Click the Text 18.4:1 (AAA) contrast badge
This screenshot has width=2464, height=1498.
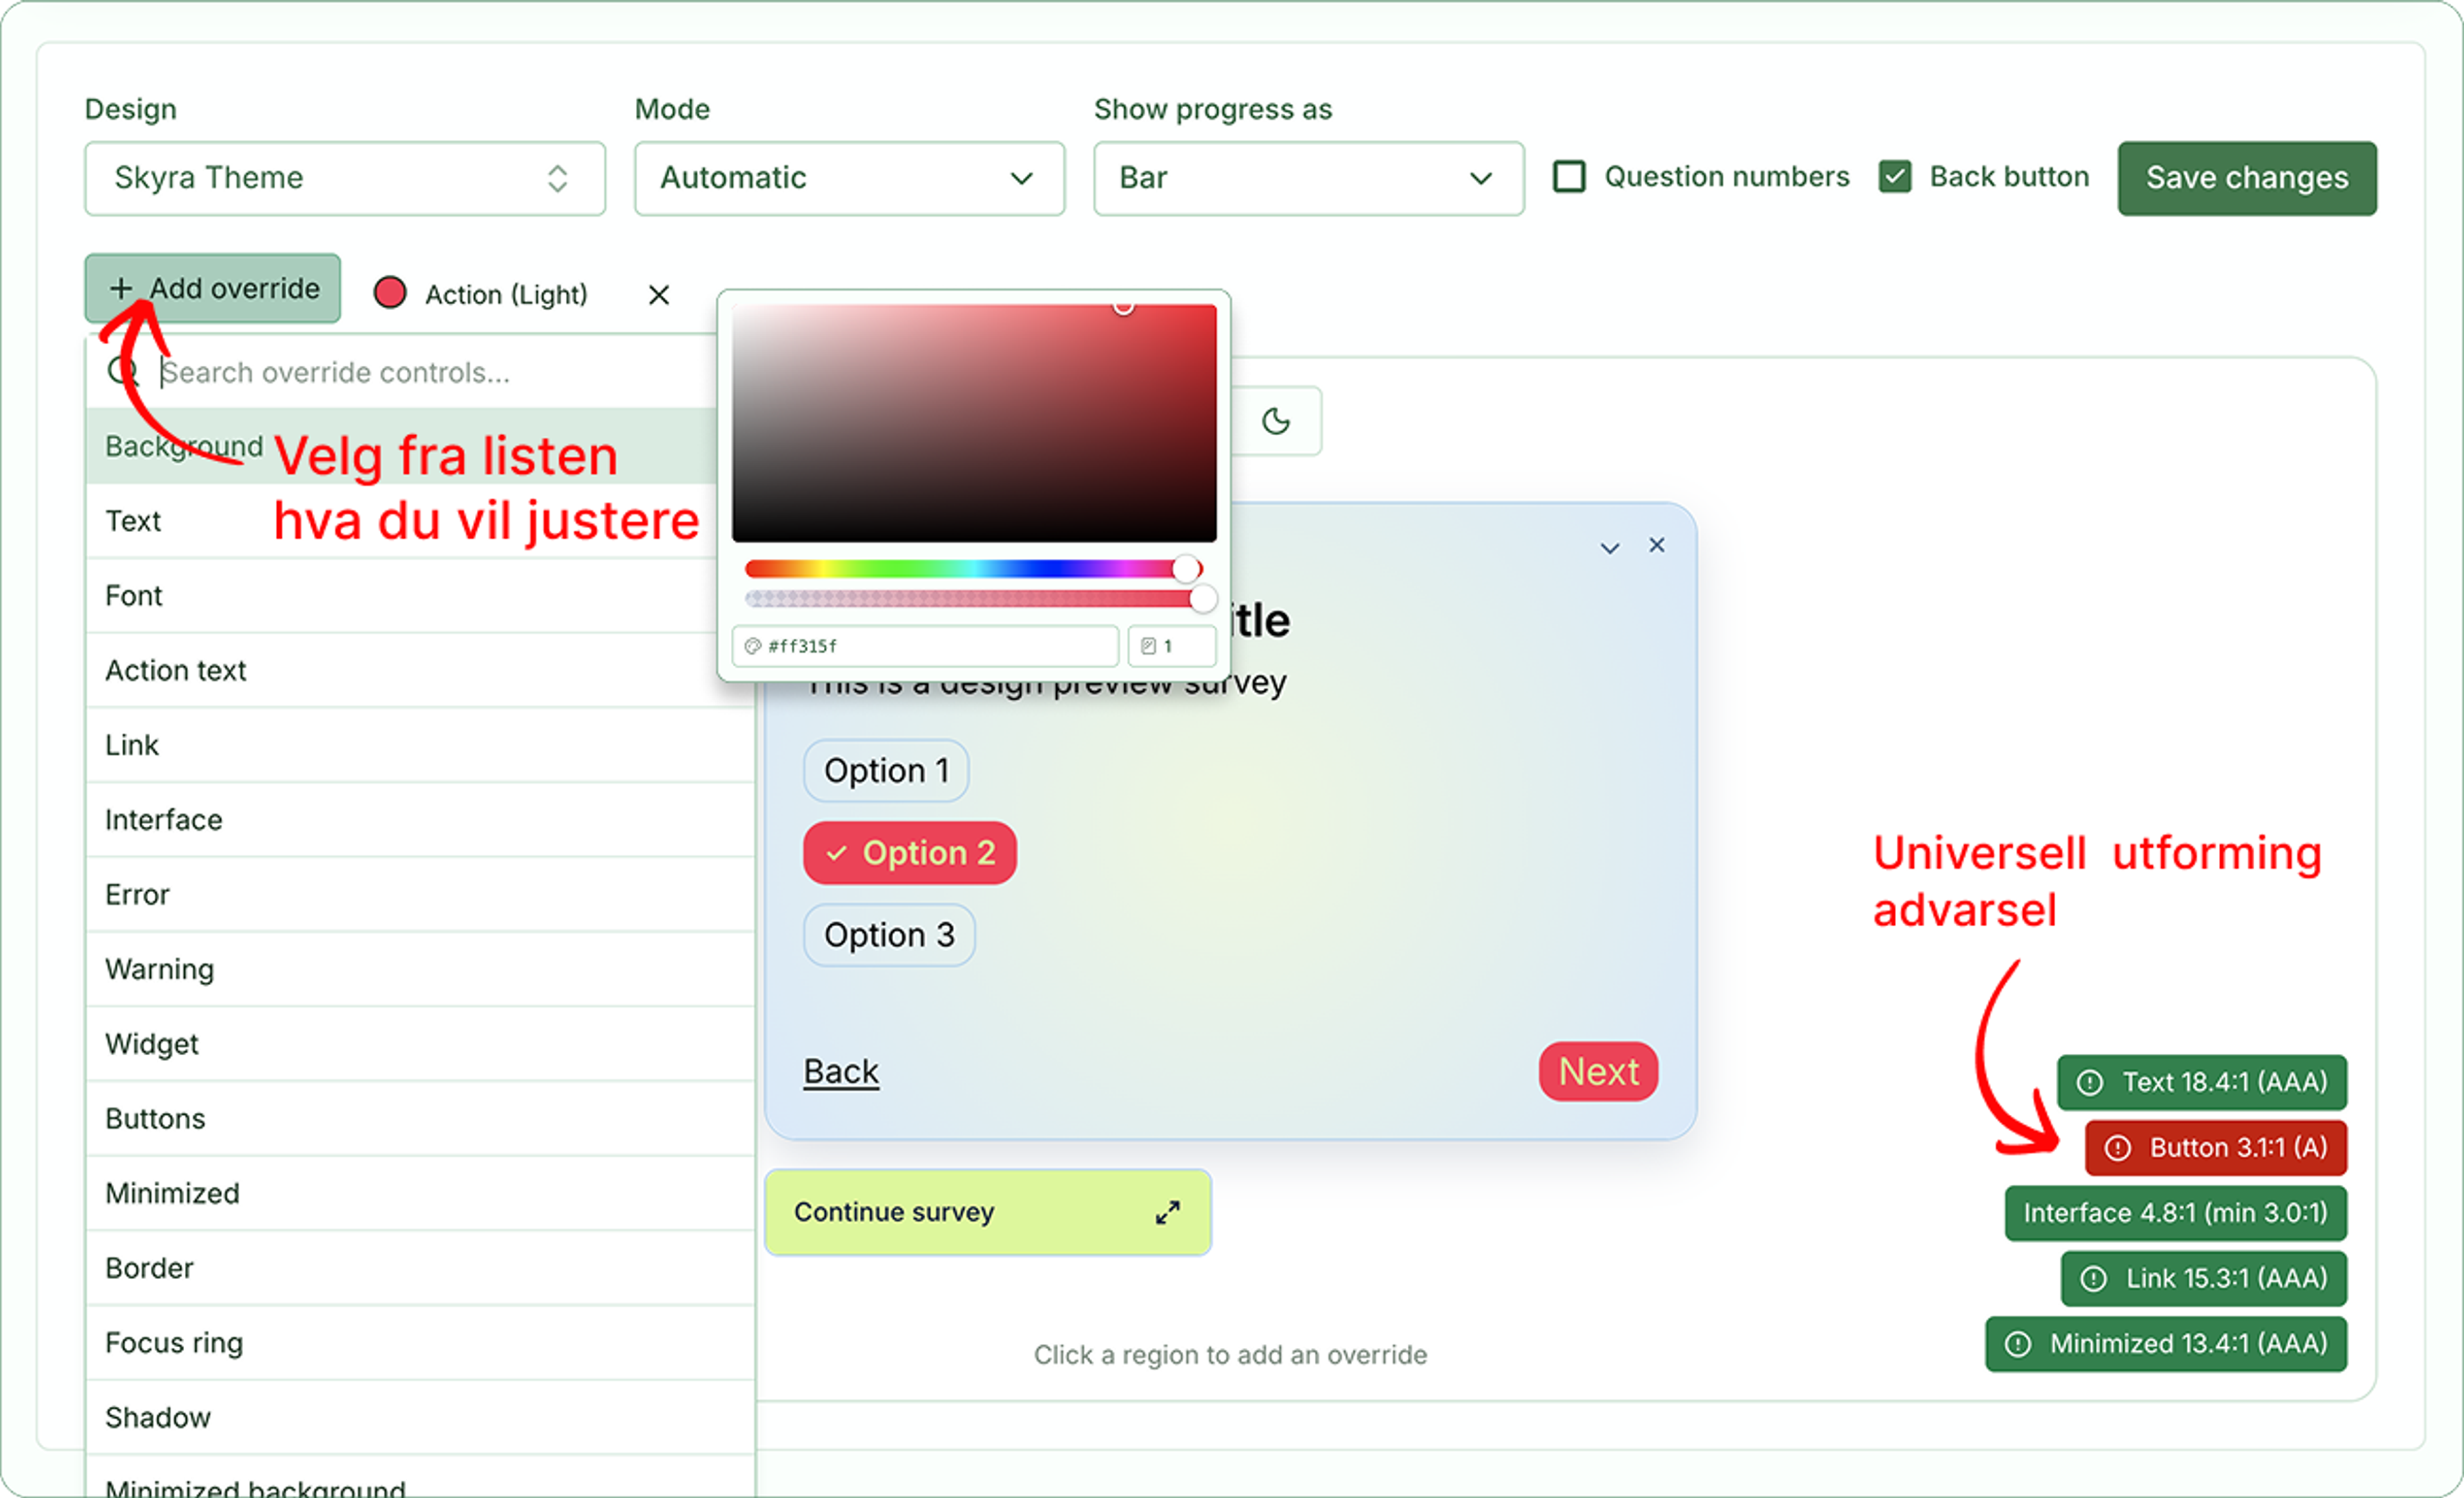click(x=2201, y=1082)
